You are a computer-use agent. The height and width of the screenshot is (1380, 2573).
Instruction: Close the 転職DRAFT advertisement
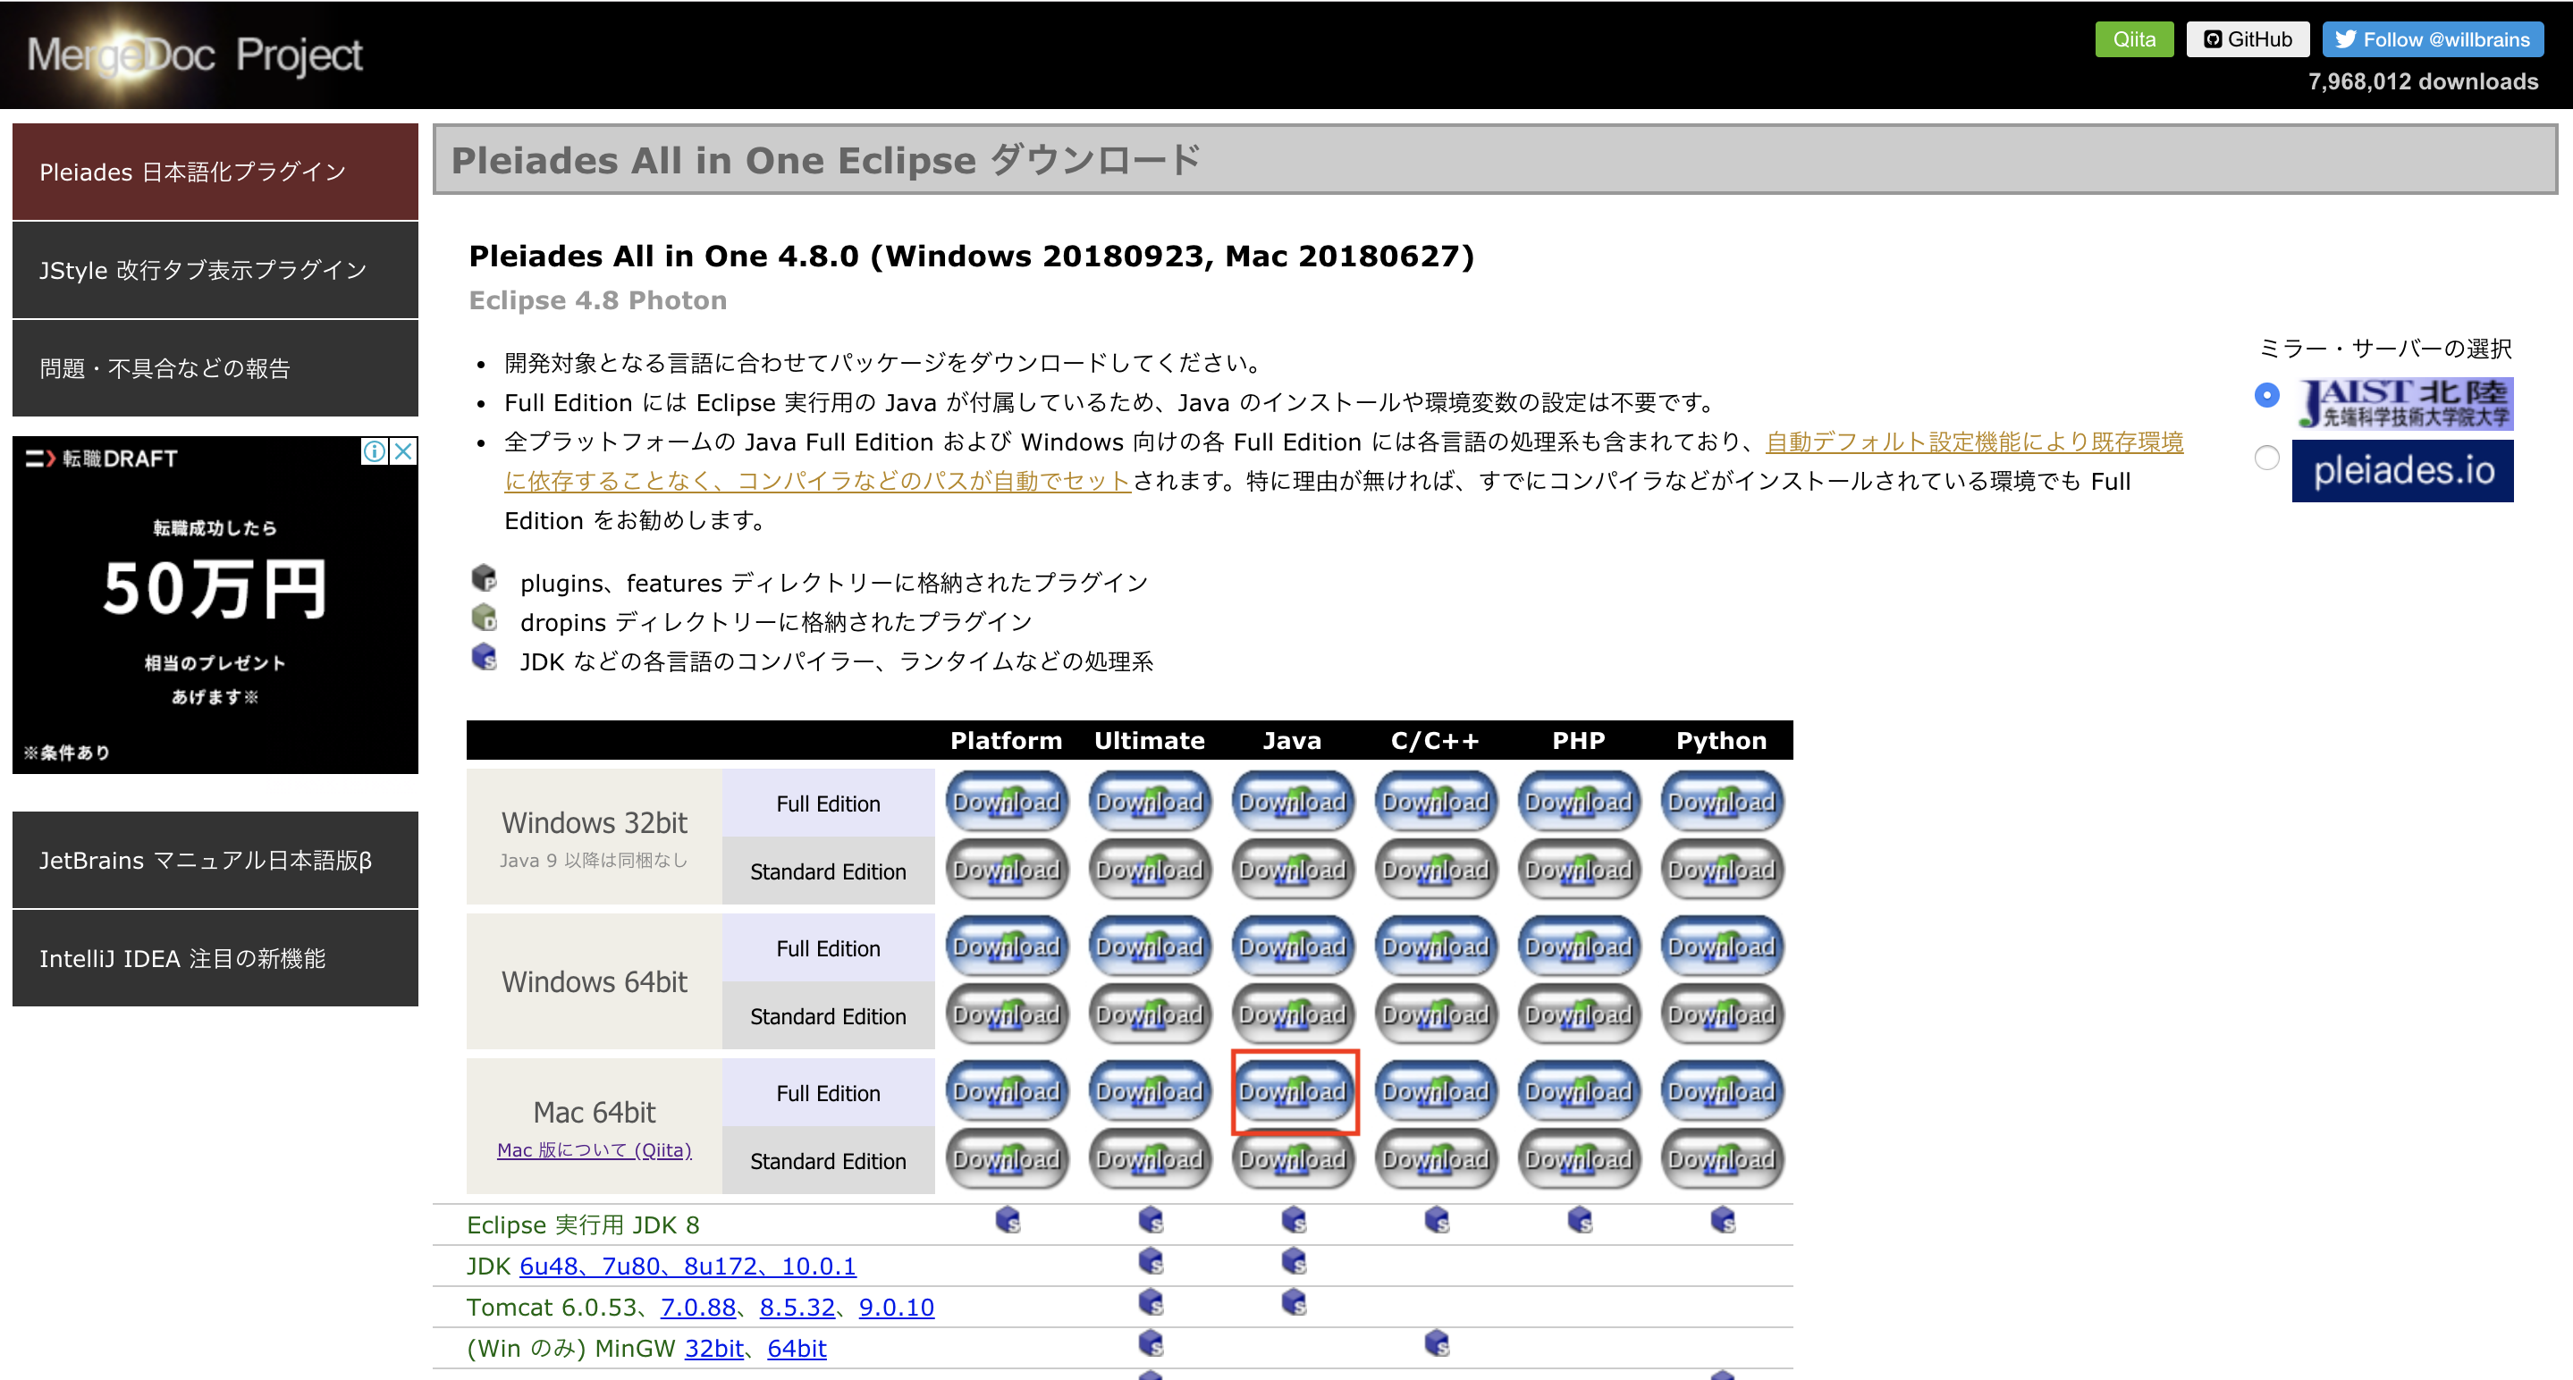[403, 451]
